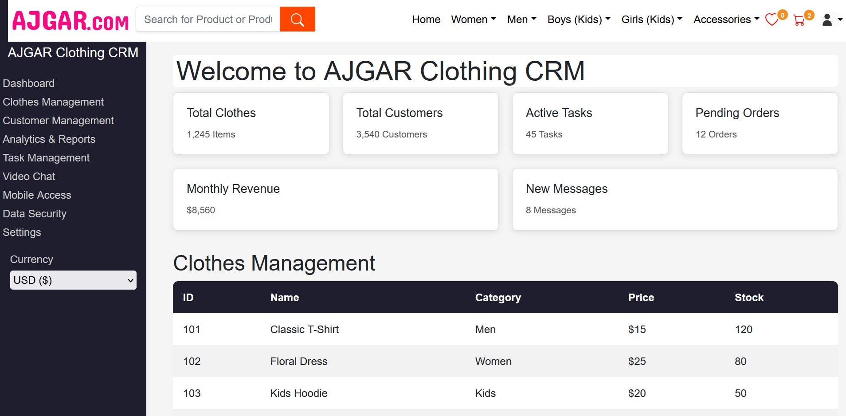846x416 pixels.
Task: Switch to the Home menu item
Action: click(426, 20)
